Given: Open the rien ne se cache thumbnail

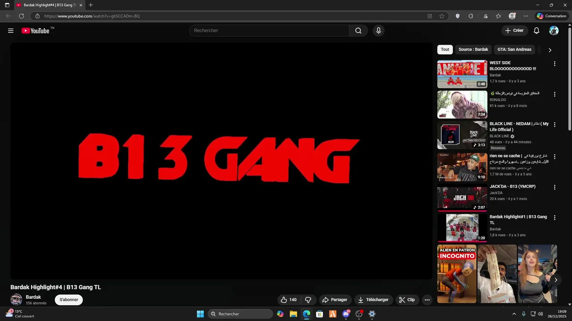Looking at the screenshot, I should [462, 167].
